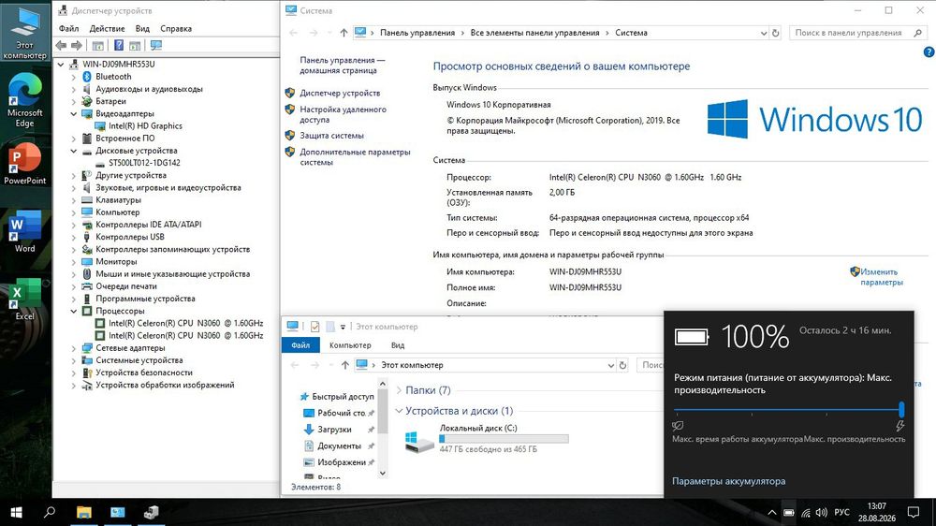Select Быстрый доступ in Explorer sidebar
936x526 pixels.
343,397
